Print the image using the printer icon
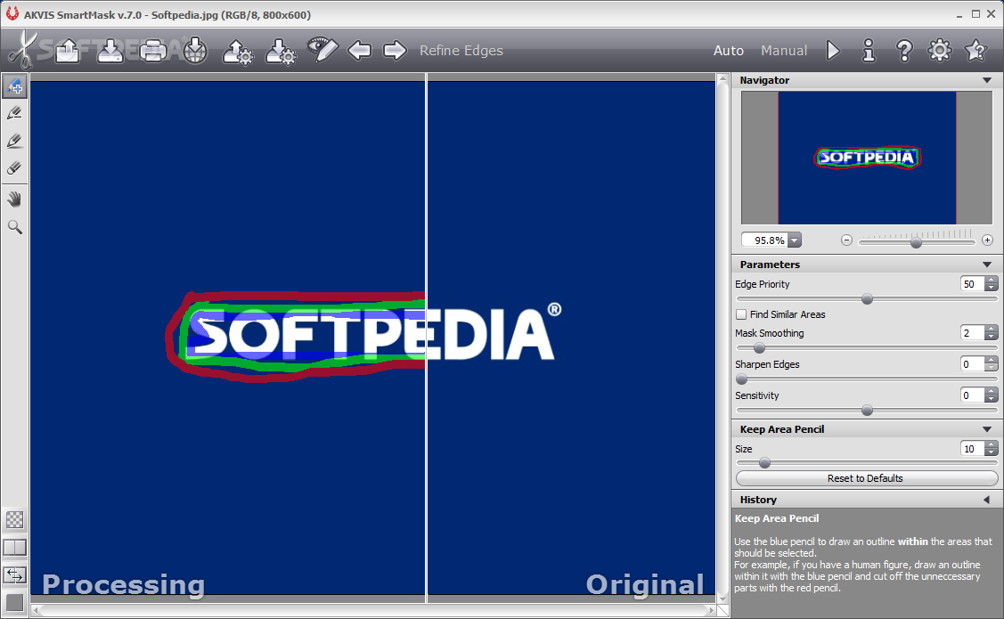Image resolution: width=1004 pixels, height=619 pixels. 153,50
